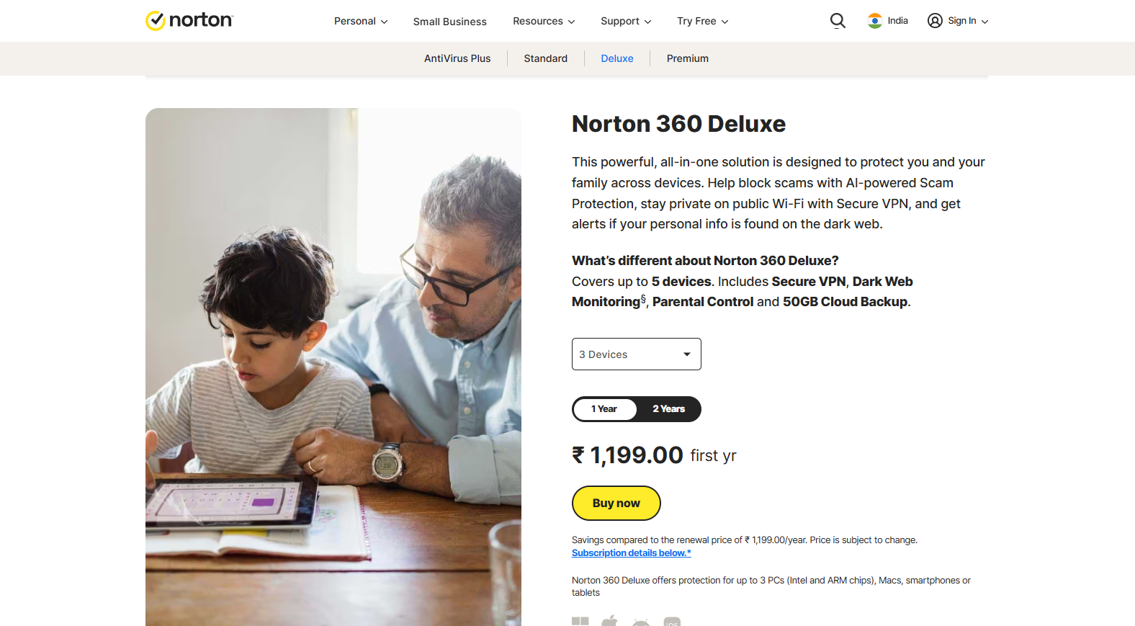The height and width of the screenshot is (626, 1135).
Task: Click the Buy now button
Action: 616,503
